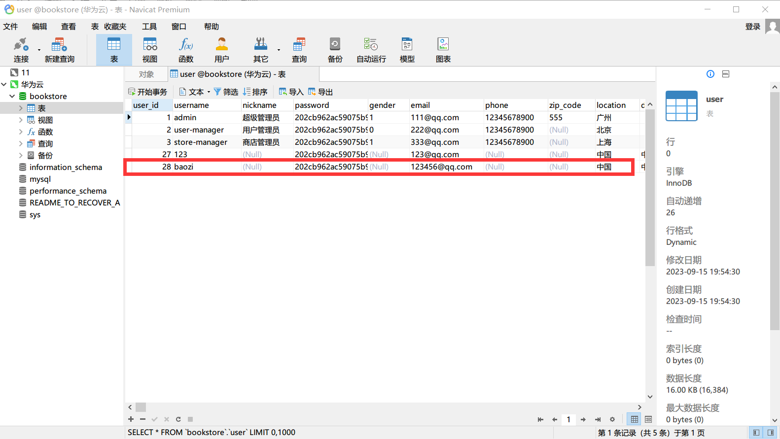Image resolution: width=780 pixels, height=439 pixels.
Task: Go to last page navigation icon
Action: tap(598, 419)
